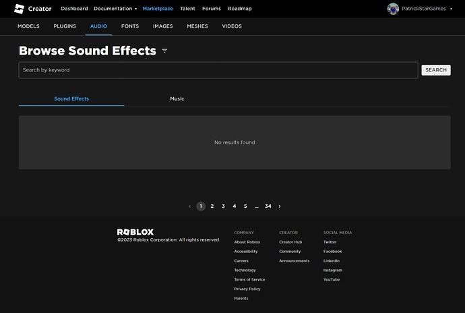This screenshot has height=313, width=465.
Task: Jump to page 34
Action: tap(268, 206)
